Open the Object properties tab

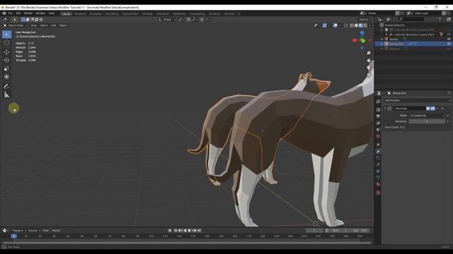pos(378,145)
